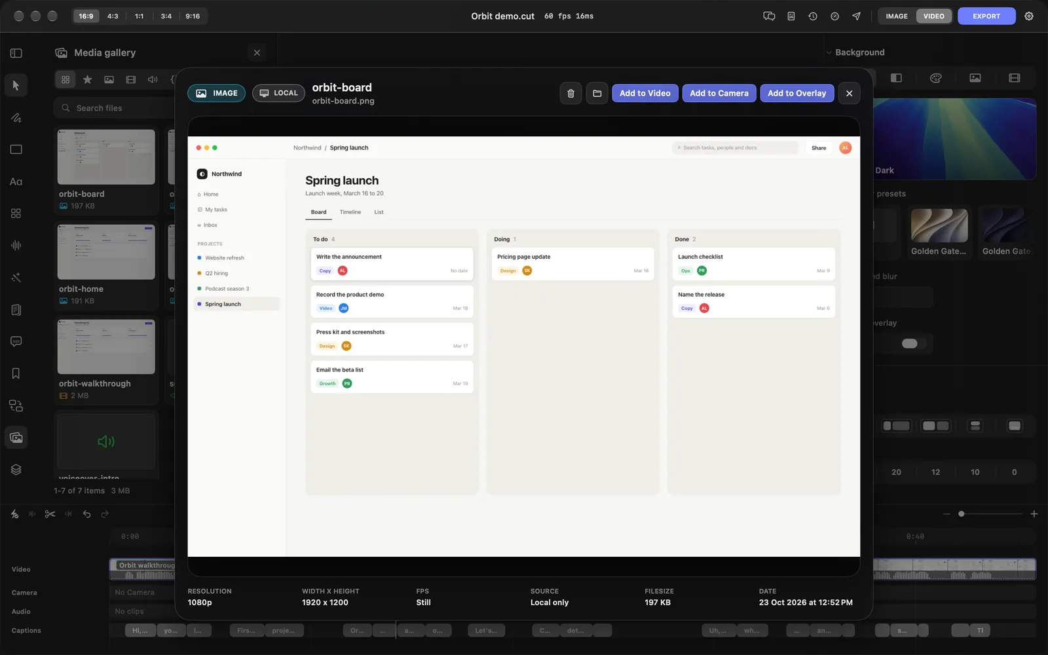Collapse the Background section chevron
Screen dimensions: 1048x655
click(x=829, y=52)
